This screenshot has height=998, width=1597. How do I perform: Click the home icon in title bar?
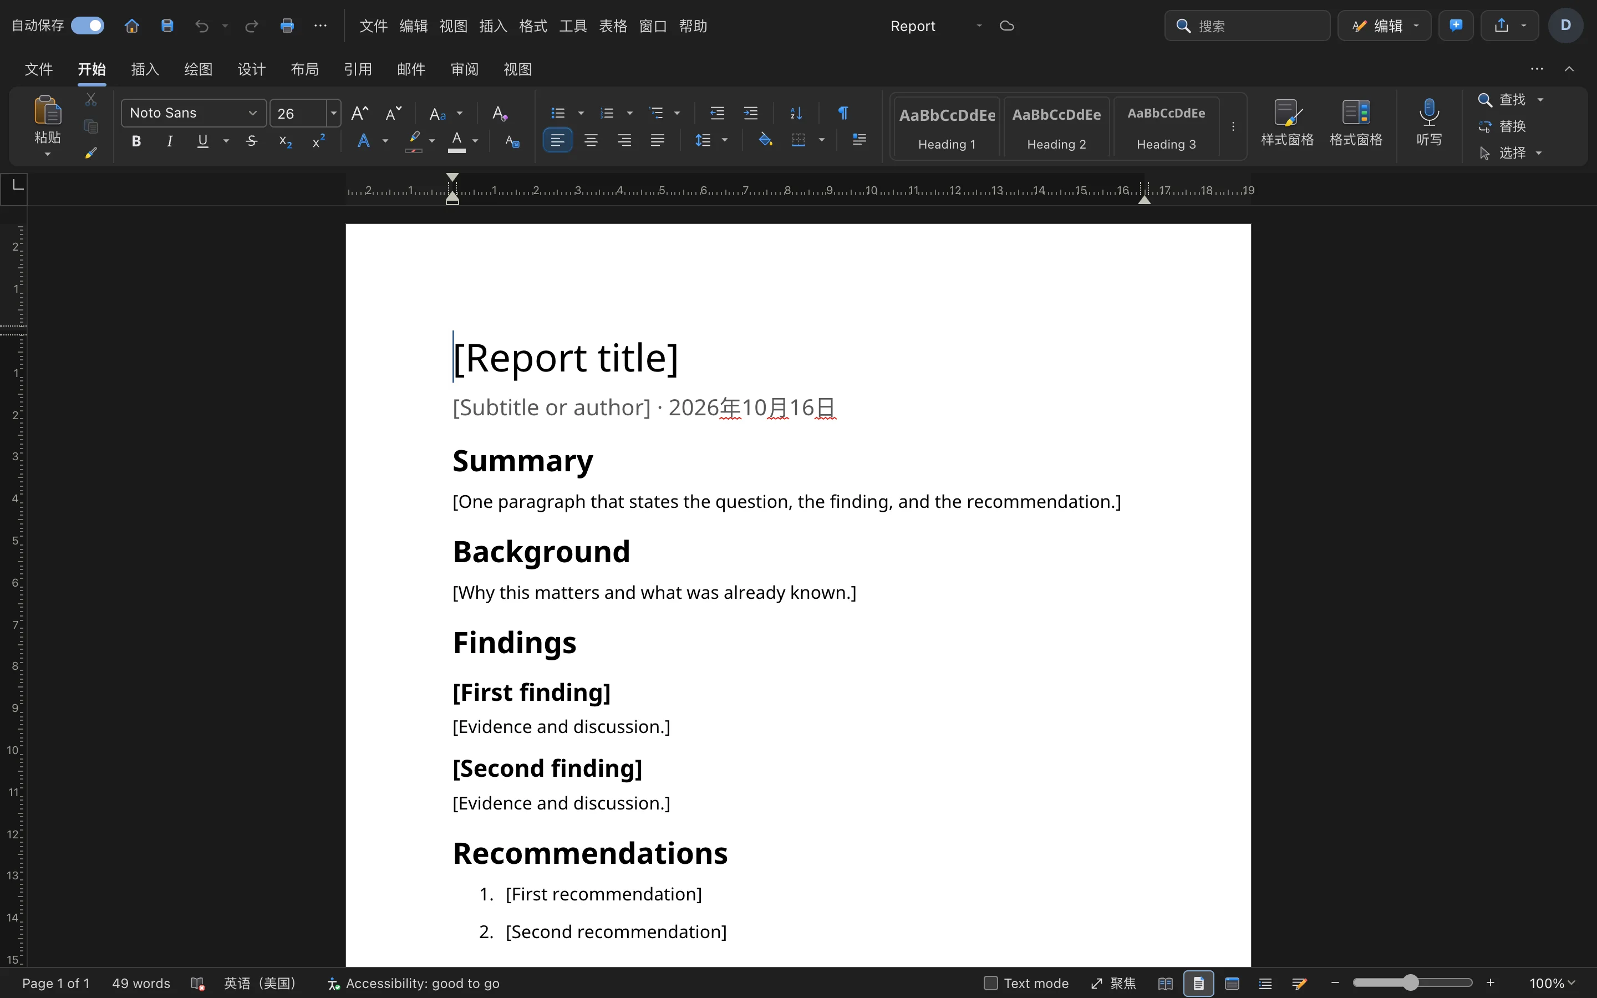click(x=131, y=26)
